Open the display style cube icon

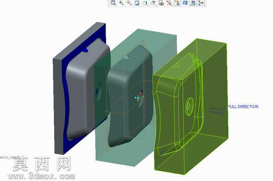(145, 3)
